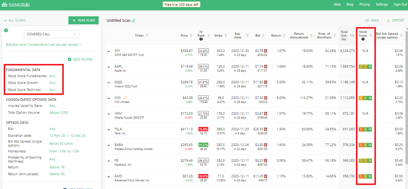The width and height of the screenshot is (408, 189).
Task: Change Stock Score Fundamental from Any
Action: pos(52,76)
